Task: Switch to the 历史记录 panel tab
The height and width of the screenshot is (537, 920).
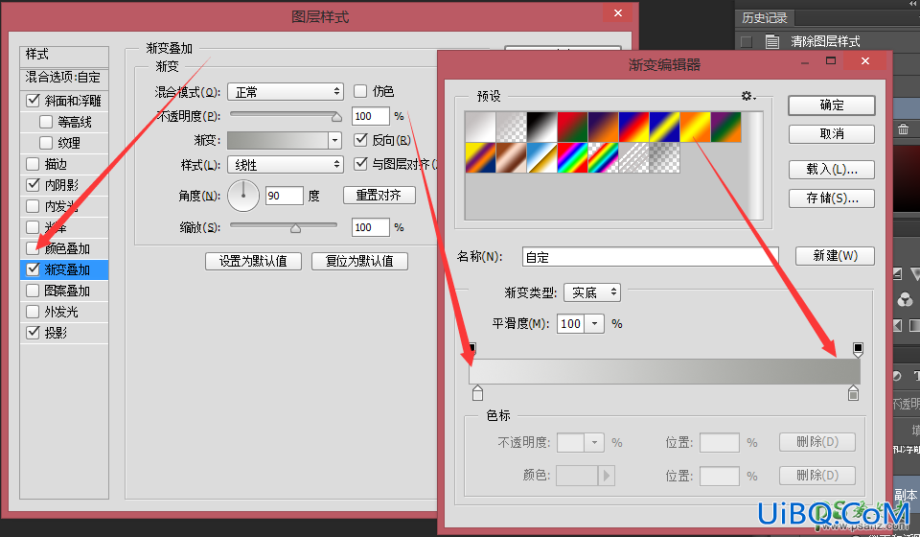Action: click(x=764, y=17)
